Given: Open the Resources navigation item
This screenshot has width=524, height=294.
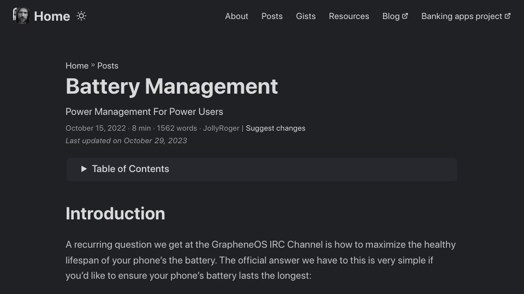Looking at the screenshot, I should click(x=349, y=16).
